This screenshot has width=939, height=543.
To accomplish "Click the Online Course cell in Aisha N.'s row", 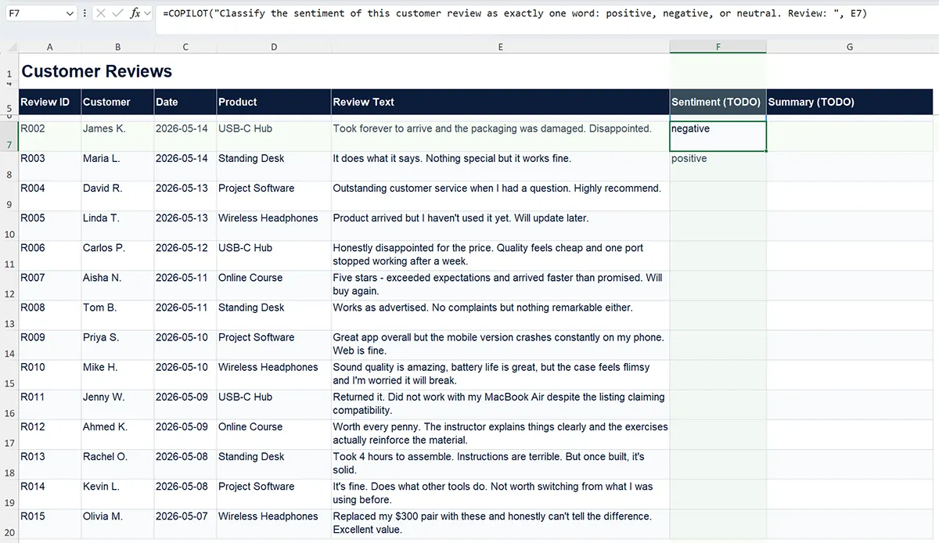I will click(x=274, y=286).
